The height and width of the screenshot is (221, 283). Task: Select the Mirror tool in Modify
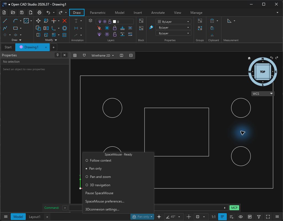tap(46, 28)
